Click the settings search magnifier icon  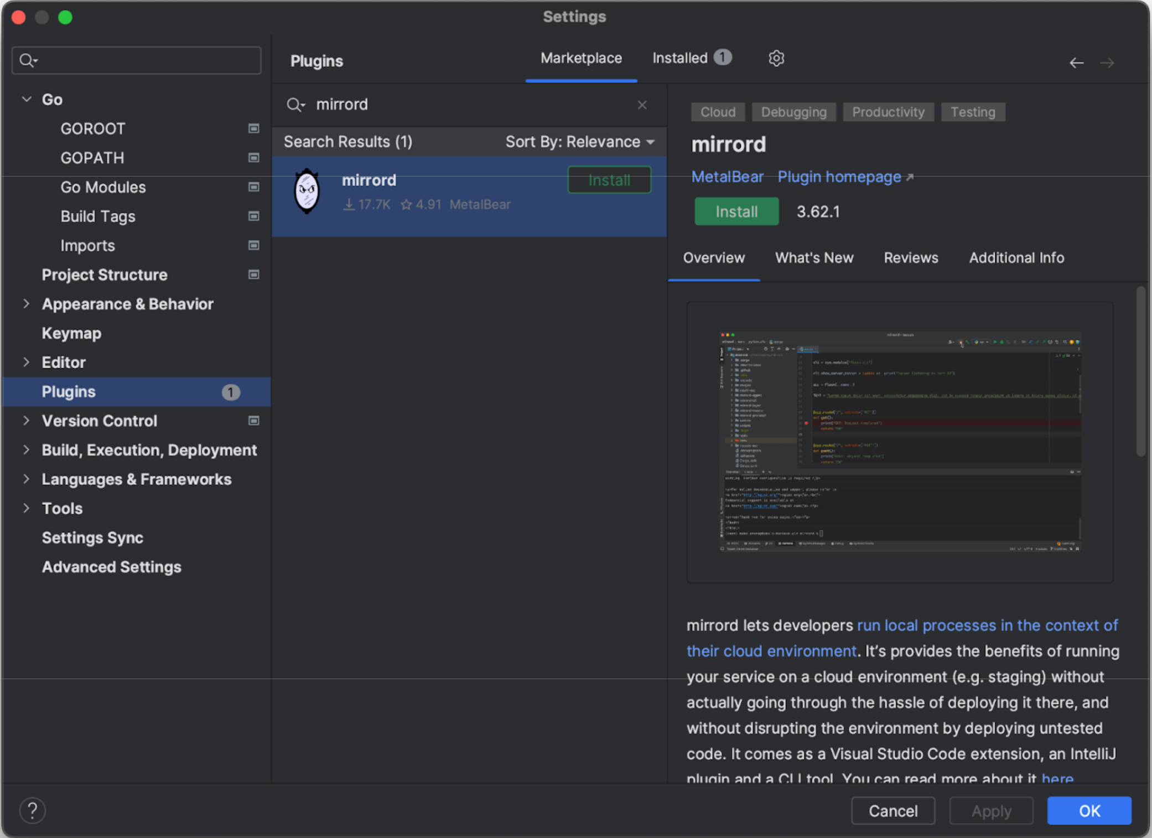(28, 60)
